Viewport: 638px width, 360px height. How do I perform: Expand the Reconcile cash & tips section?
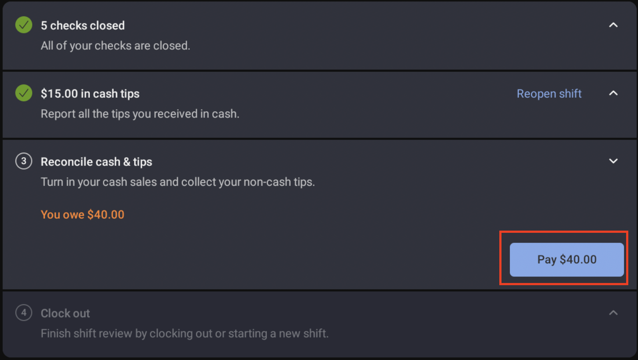coord(613,161)
